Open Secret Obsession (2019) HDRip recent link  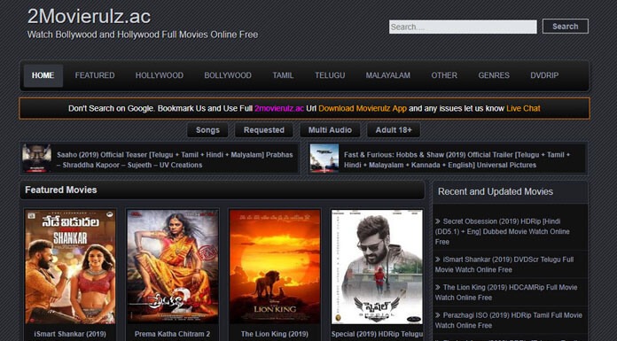coord(502,232)
